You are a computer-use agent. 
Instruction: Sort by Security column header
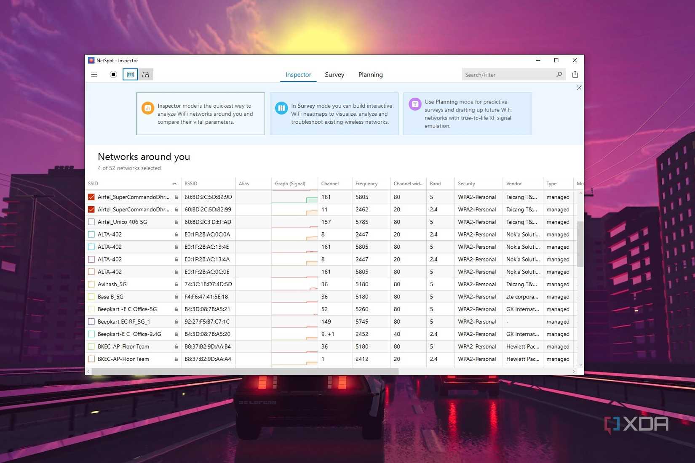[466, 184]
